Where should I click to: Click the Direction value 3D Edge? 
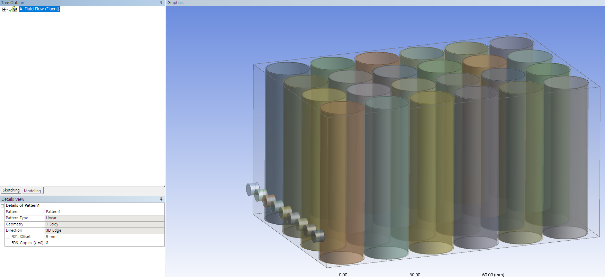click(105, 231)
